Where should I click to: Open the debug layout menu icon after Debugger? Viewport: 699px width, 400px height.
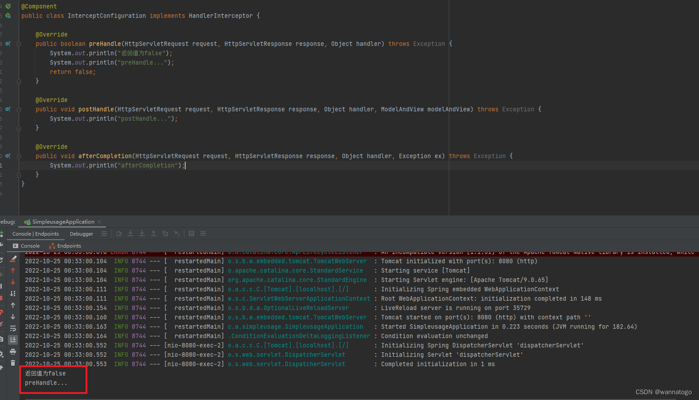click(x=104, y=233)
